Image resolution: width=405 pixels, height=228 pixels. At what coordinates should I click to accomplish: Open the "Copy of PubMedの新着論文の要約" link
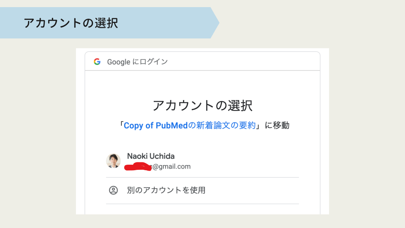(189, 125)
